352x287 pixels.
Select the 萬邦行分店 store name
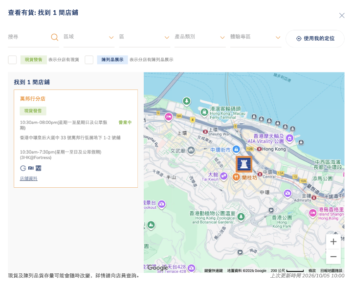tap(33, 99)
